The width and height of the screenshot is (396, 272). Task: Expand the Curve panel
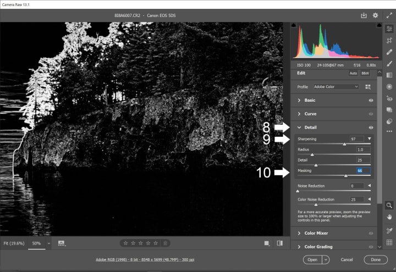point(299,114)
